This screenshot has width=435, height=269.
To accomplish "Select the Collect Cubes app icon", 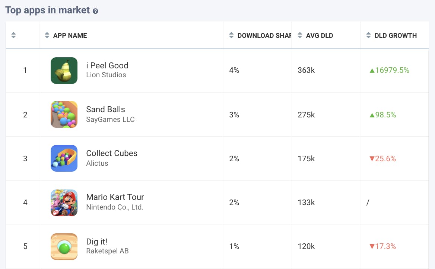I will pyautogui.click(x=64, y=158).
